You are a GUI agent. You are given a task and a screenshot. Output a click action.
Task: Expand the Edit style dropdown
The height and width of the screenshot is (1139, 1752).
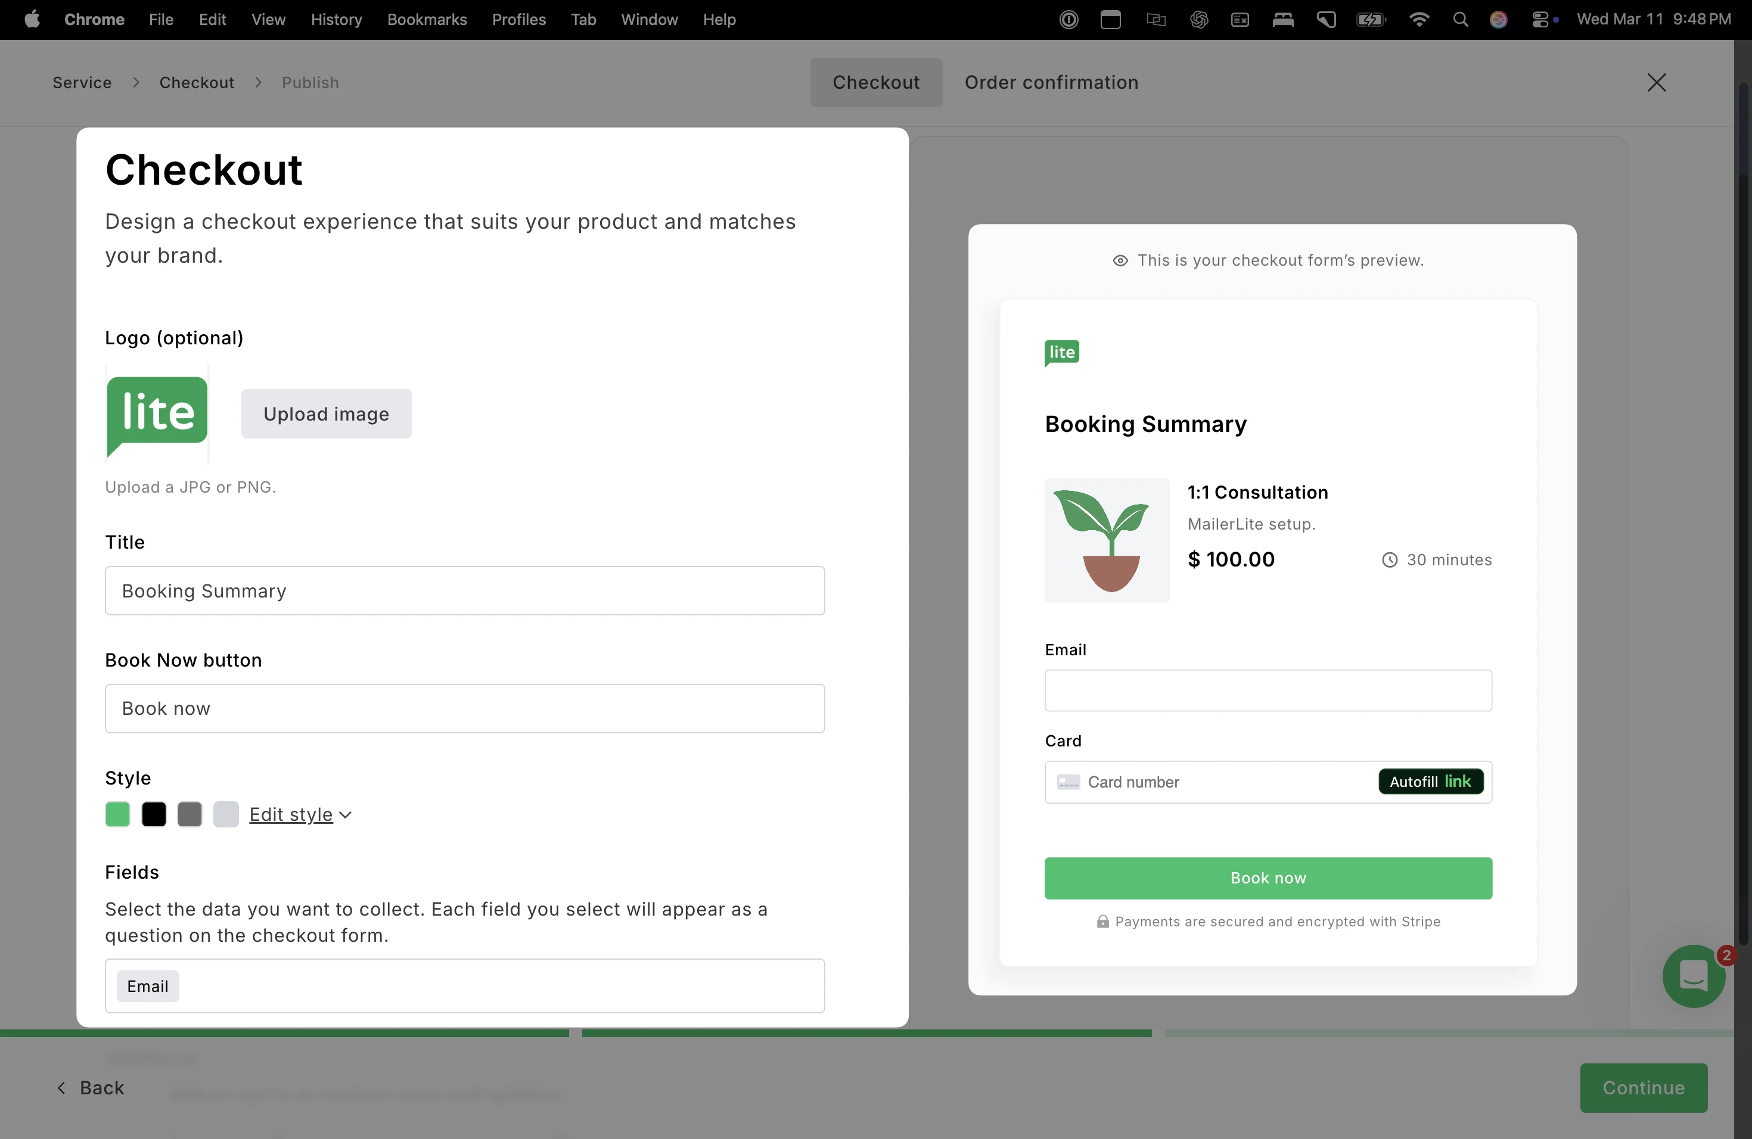point(300,814)
